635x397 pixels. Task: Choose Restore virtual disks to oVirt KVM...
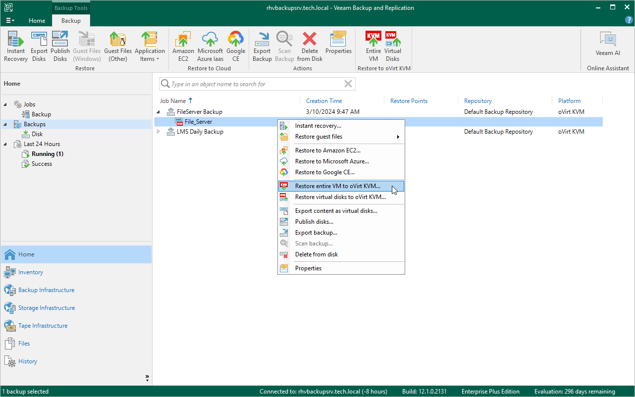tap(341, 197)
